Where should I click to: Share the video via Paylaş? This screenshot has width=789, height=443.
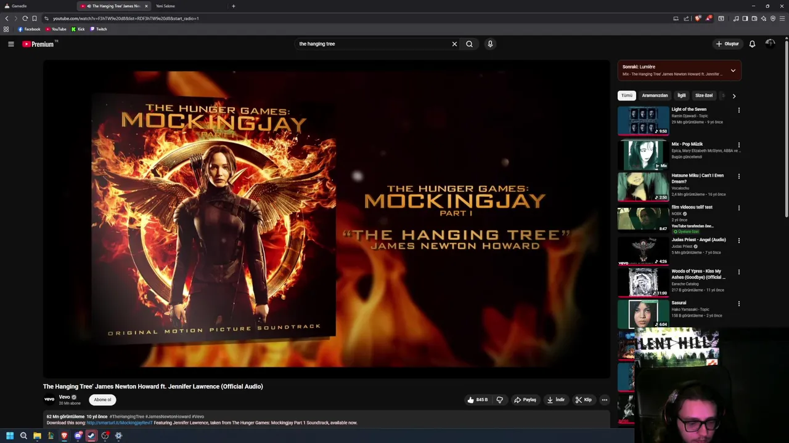click(525, 400)
